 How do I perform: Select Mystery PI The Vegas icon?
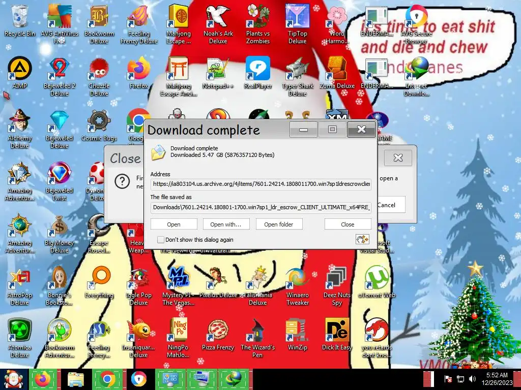pyautogui.click(x=179, y=286)
